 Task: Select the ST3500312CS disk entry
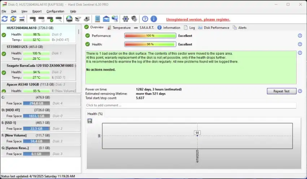tap(38, 53)
